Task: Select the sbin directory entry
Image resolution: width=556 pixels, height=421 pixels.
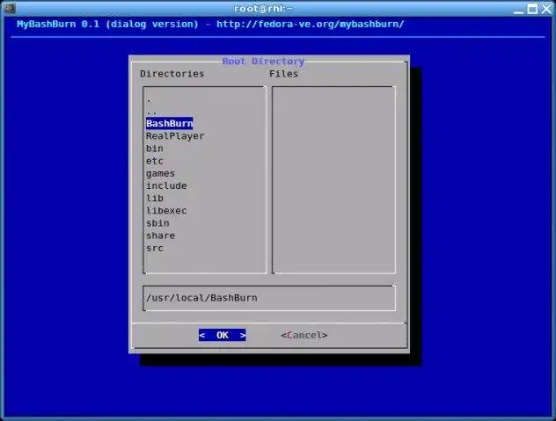Action: pyautogui.click(x=157, y=223)
